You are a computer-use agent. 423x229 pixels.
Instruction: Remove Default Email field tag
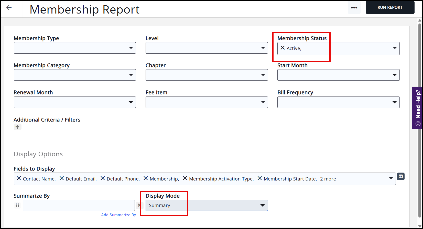point(62,178)
